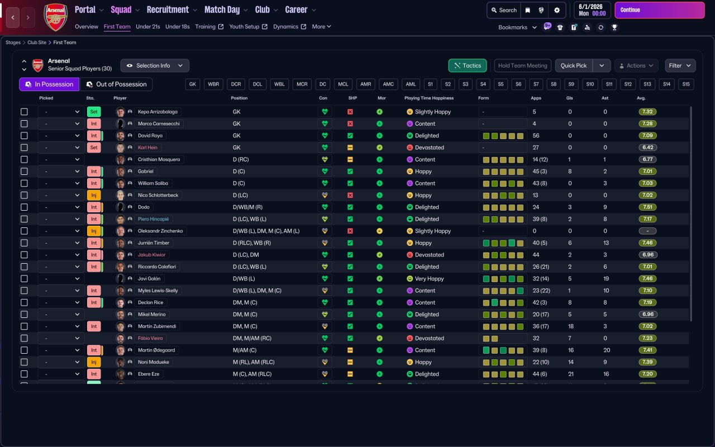This screenshot has height=447, width=715.
Task: Click the Set status badge for Kepa Arrizabalaga
Action: click(94, 112)
